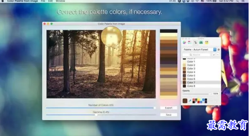Choose the yellow saved swatch in Colors panel
The height and width of the screenshot is (136, 250).
(198, 100)
